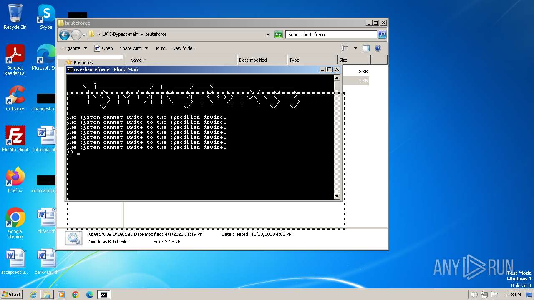Toggle the preview pane button
Viewport: 534px width, 300px height.
[x=366, y=48]
